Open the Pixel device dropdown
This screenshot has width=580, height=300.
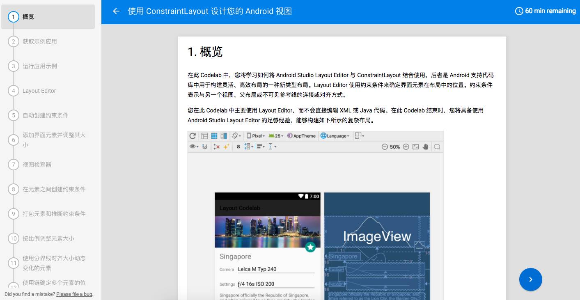[x=256, y=136]
